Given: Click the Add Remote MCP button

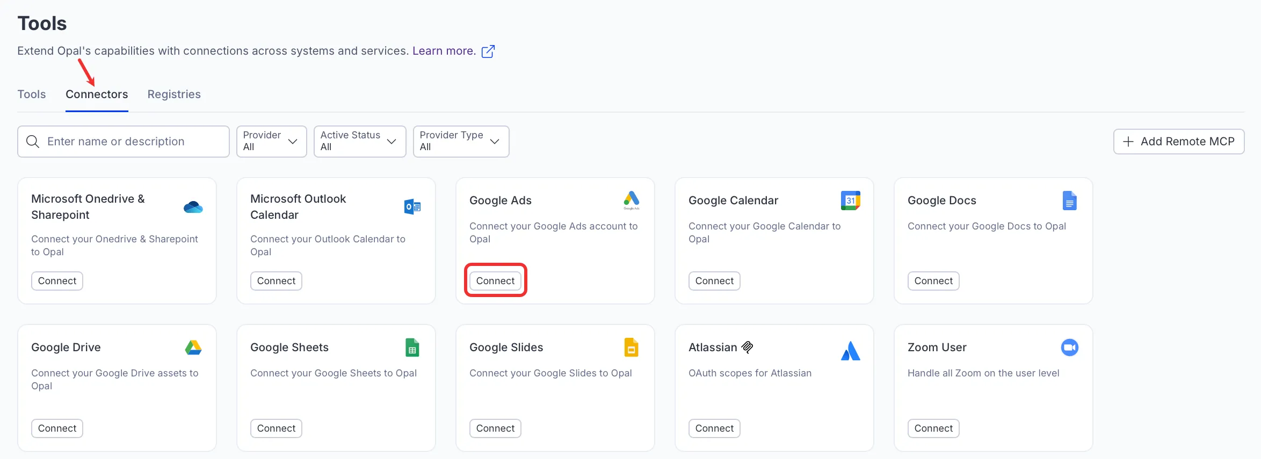Looking at the screenshot, I should tap(1179, 142).
